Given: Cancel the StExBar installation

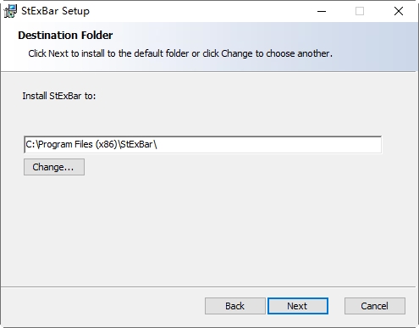Looking at the screenshot, I should coord(375,306).
